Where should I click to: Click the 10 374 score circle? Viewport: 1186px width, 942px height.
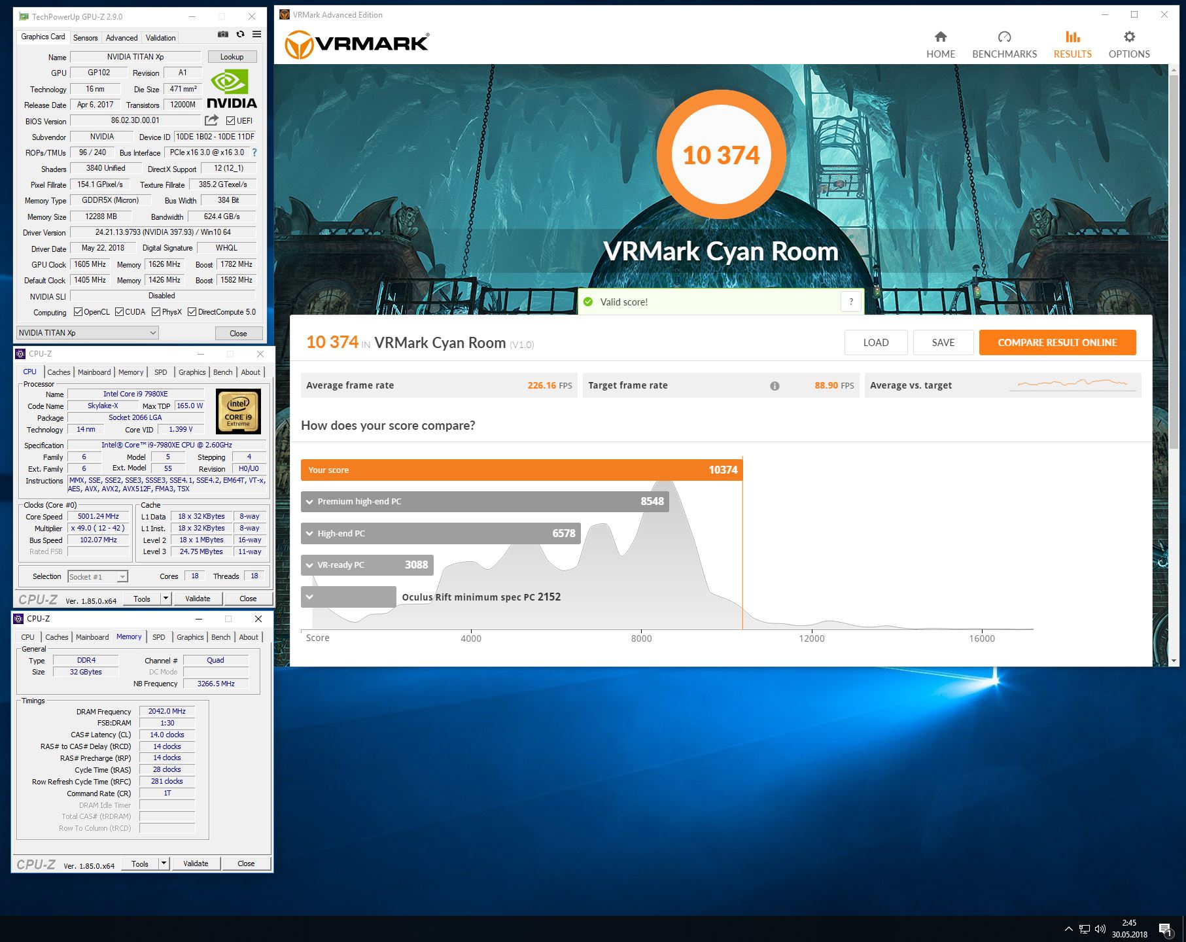coord(721,154)
